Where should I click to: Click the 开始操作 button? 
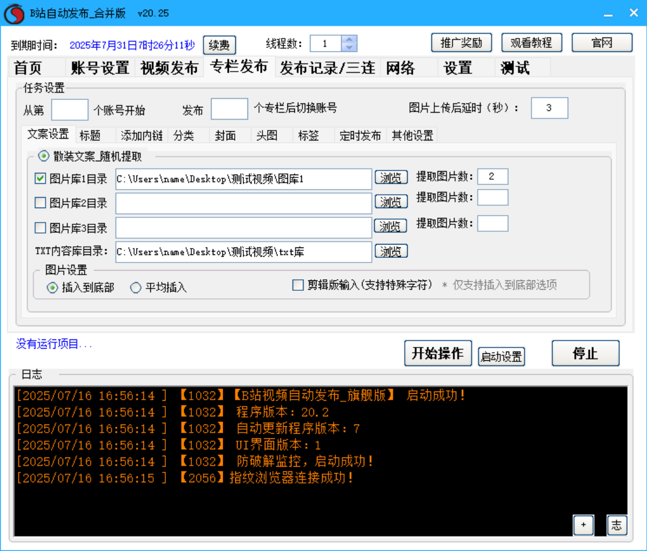(x=438, y=353)
